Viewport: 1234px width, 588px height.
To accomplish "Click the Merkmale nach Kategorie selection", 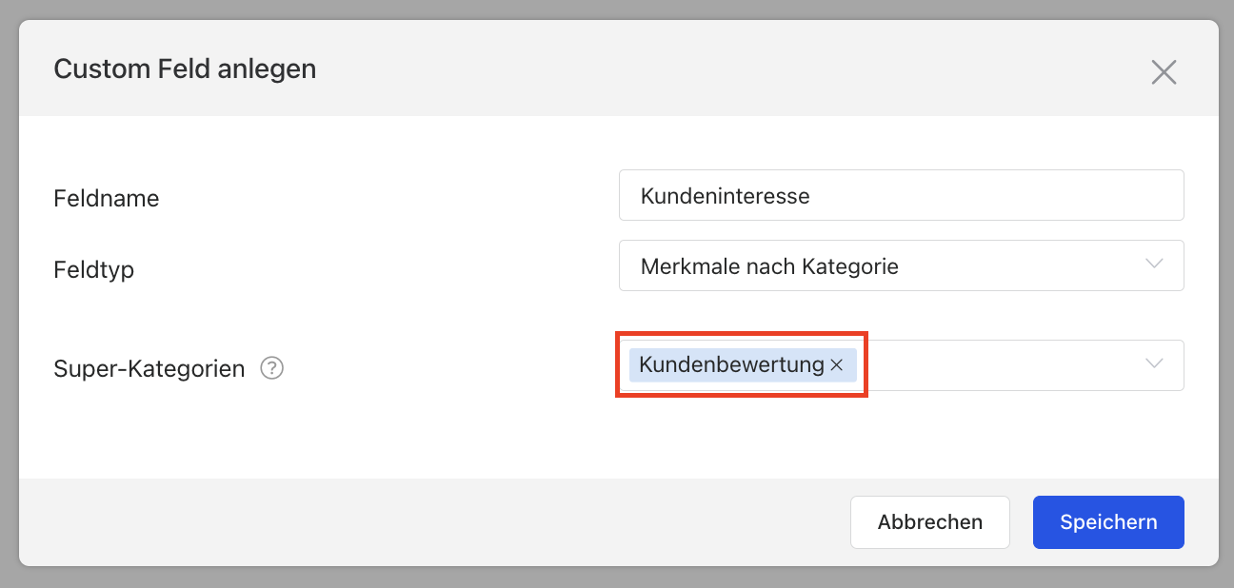I will point(769,266).
